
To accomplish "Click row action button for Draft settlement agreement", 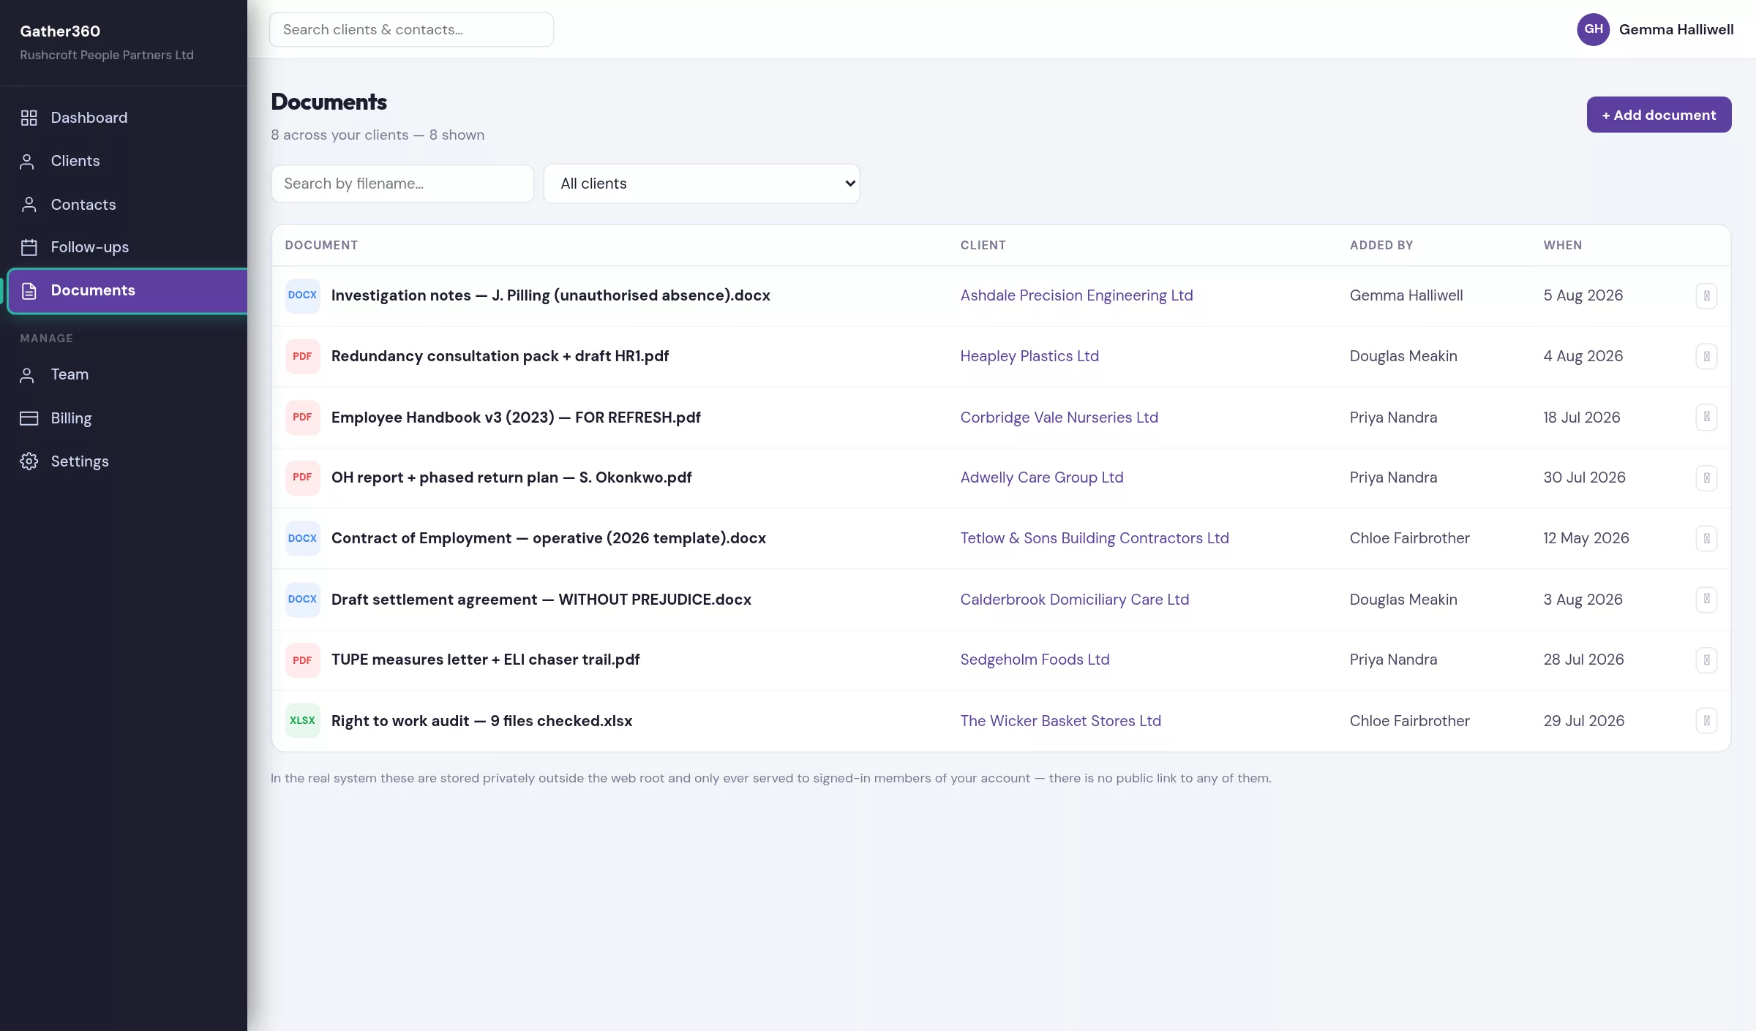I will pyautogui.click(x=1706, y=600).
